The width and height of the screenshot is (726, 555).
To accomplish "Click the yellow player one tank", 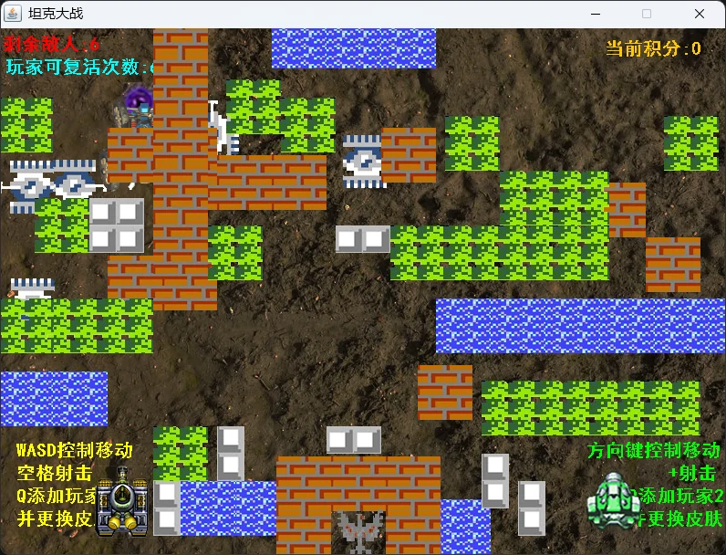I will point(121,500).
